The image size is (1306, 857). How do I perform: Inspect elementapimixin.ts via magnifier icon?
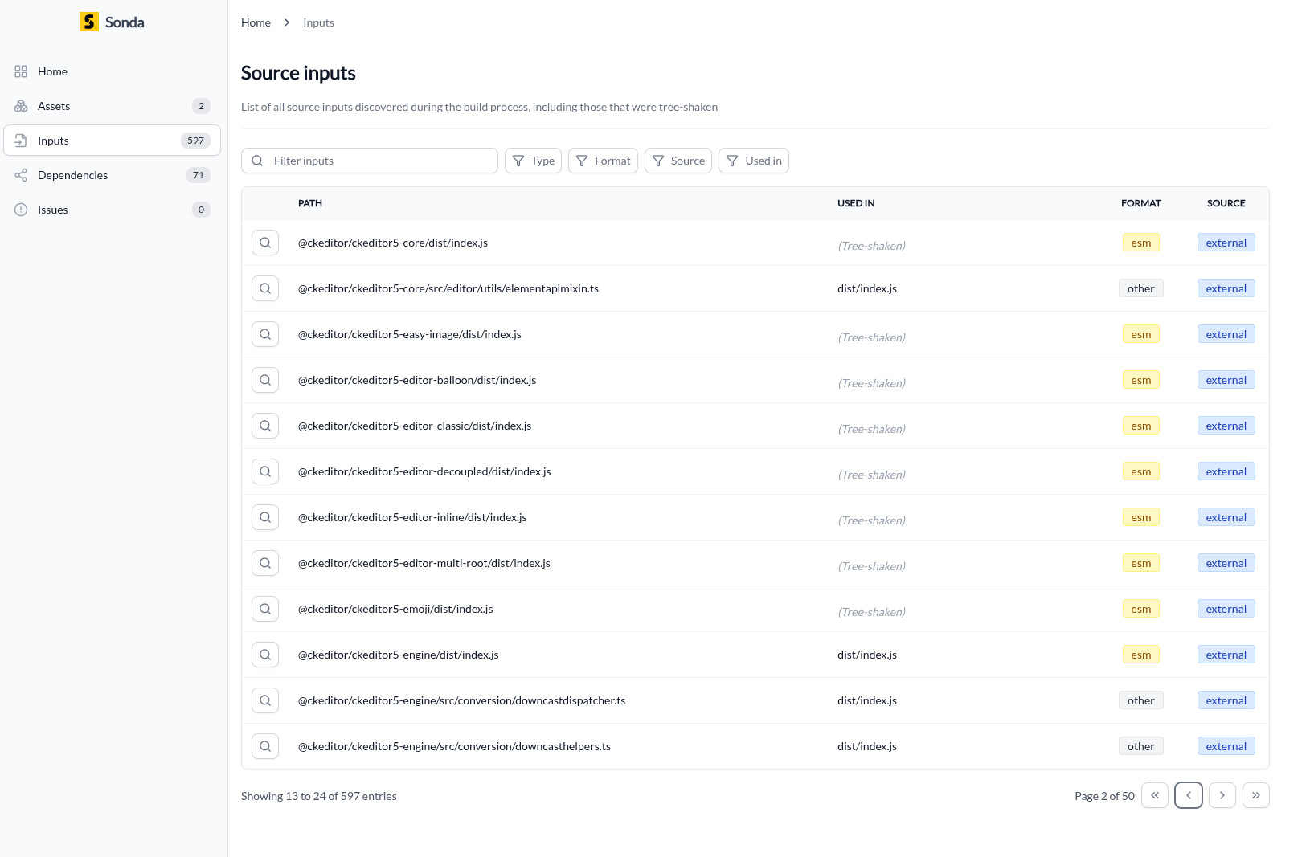pyautogui.click(x=265, y=288)
